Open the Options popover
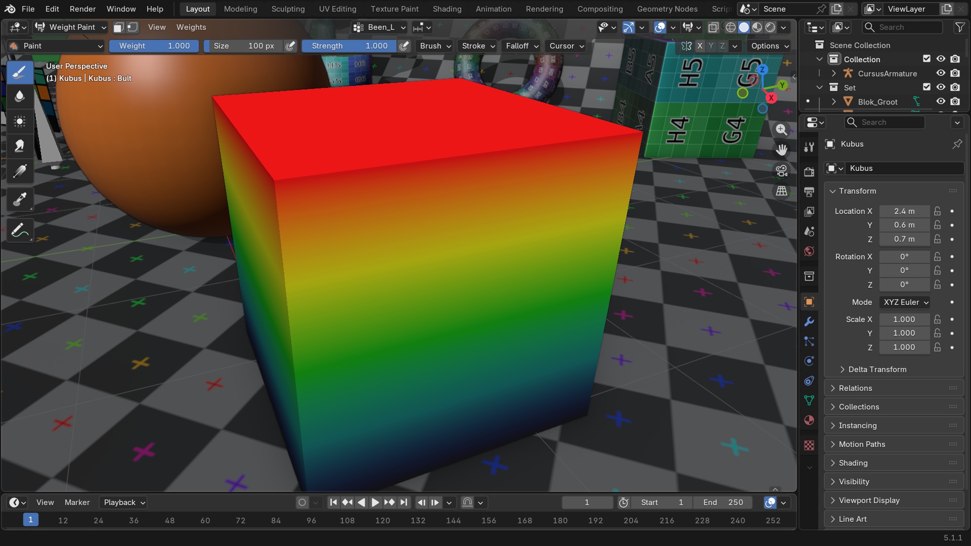Viewport: 971px width, 546px height. point(770,46)
